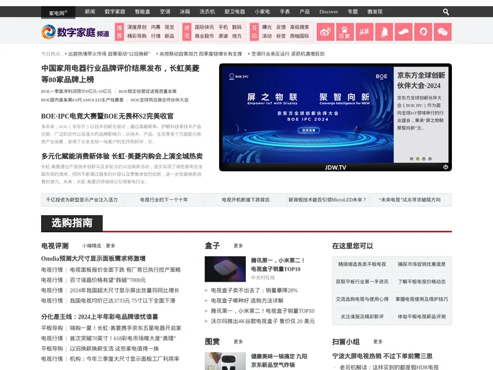Open BOE·IPC电竞大赛 article headline
The height and width of the screenshot is (370, 493).
click(108, 116)
